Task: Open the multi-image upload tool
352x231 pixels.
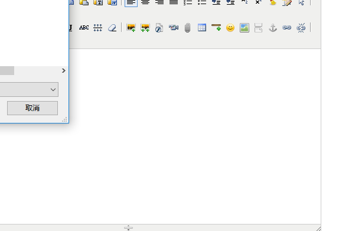Action: pyautogui.click(x=145, y=28)
